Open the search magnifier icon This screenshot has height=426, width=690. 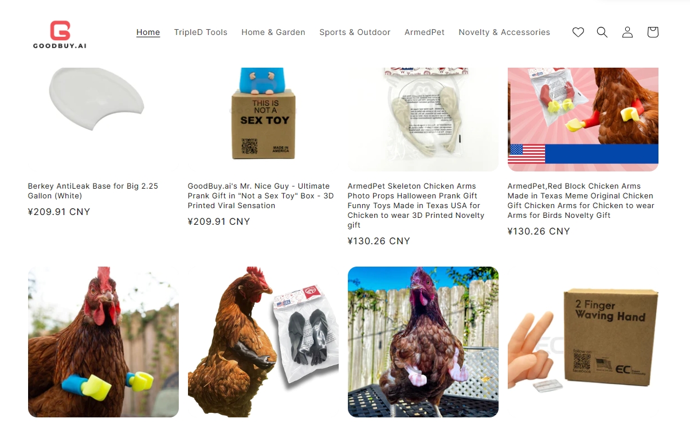602,32
